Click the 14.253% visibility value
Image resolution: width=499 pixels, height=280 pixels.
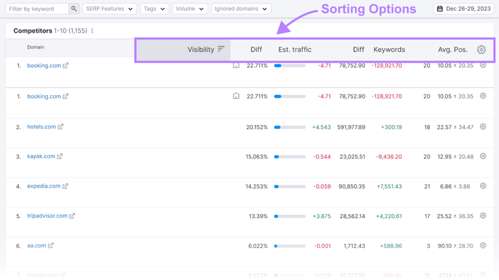point(257,186)
